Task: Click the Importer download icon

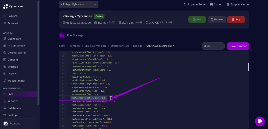Action: click(x=5, y=101)
